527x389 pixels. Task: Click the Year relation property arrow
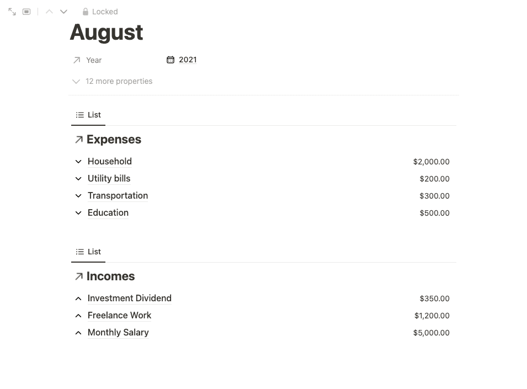tap(77, 60)
